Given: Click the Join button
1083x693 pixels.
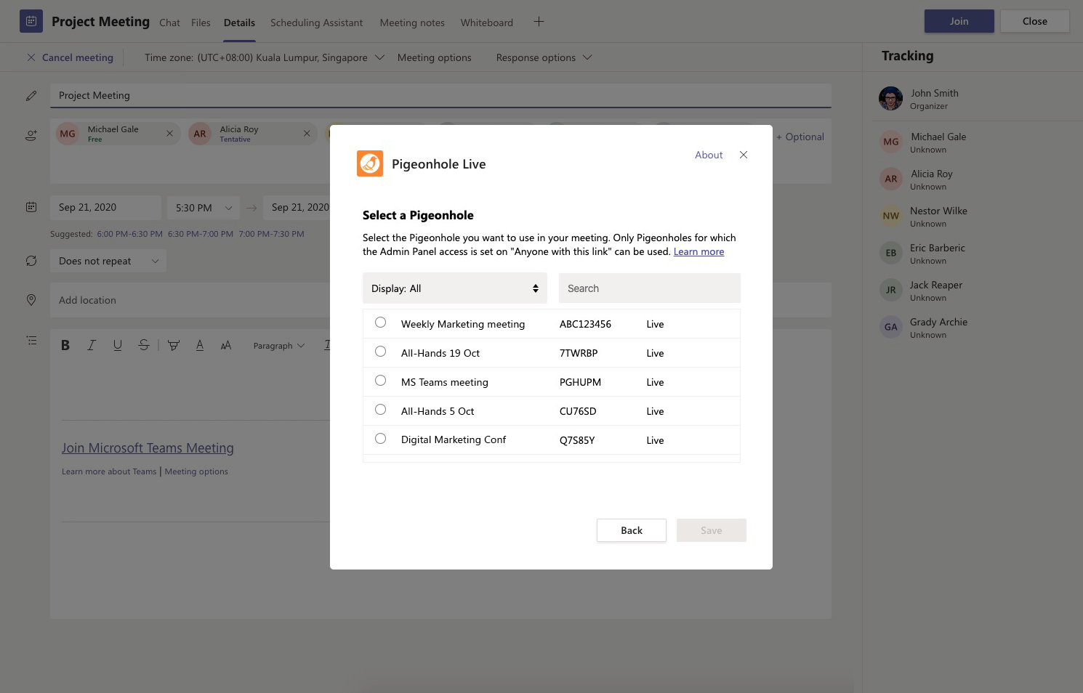Looking at the screenshot, I should click(959, 21).
